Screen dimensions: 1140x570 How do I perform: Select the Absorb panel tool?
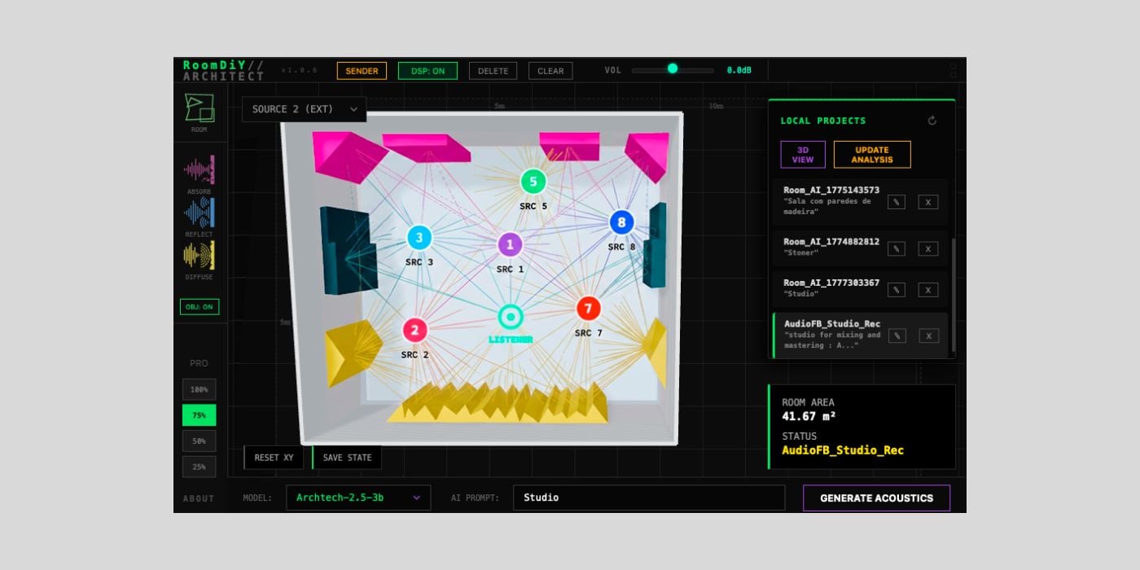(x=199, y=169)
